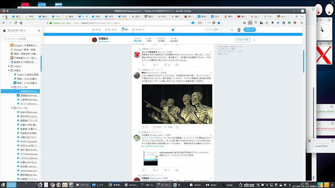Screen dimensions: 335x188
Task: Go back with Firefox back arrow
Action: coord(4,23)
